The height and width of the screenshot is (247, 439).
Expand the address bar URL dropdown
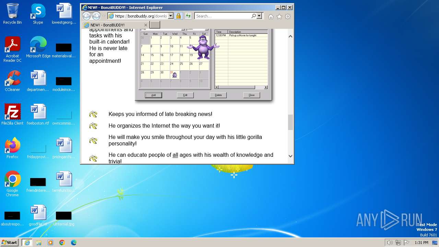[171, 16]
